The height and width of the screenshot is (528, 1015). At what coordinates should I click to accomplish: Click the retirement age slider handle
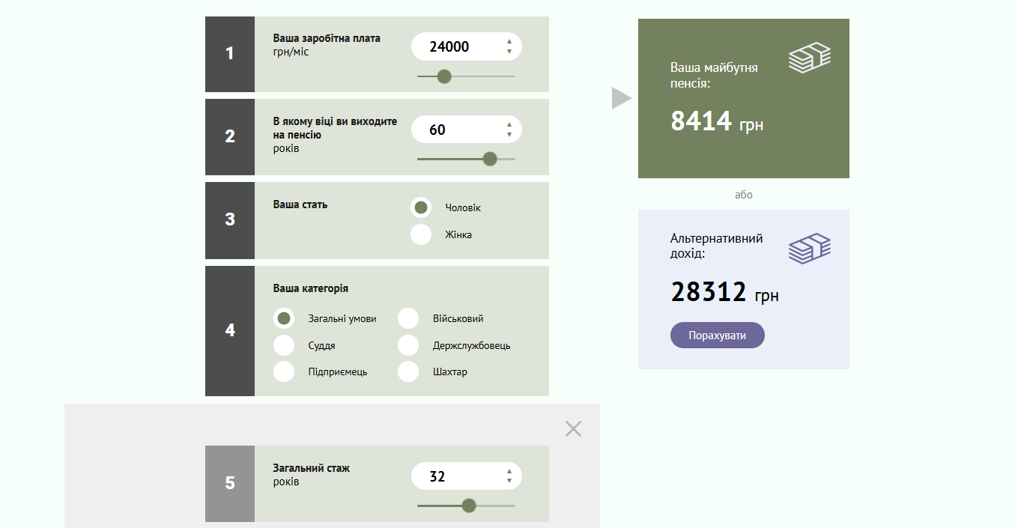tap(490, 159)
